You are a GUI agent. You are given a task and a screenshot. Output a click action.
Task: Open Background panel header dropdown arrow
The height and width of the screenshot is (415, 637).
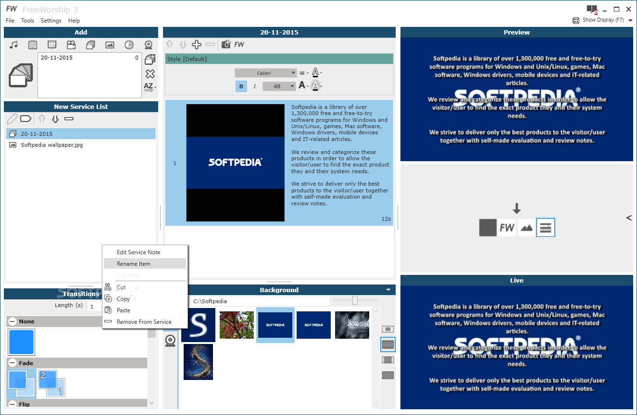pos(388,290)
